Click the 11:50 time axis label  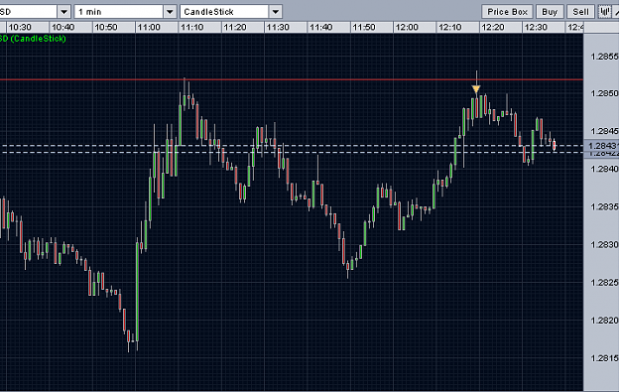click(364, 28)
